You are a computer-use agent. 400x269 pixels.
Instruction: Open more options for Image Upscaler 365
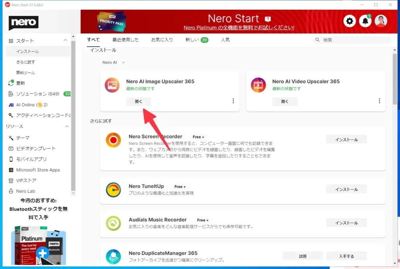tap(233, 101)
